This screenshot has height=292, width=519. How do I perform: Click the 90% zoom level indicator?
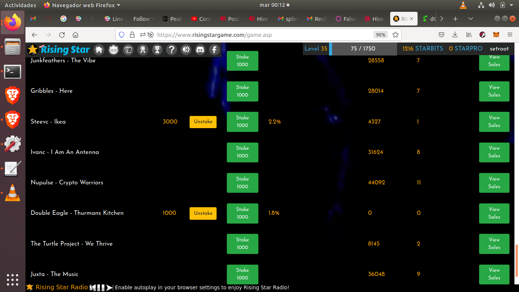pos(380,35)
